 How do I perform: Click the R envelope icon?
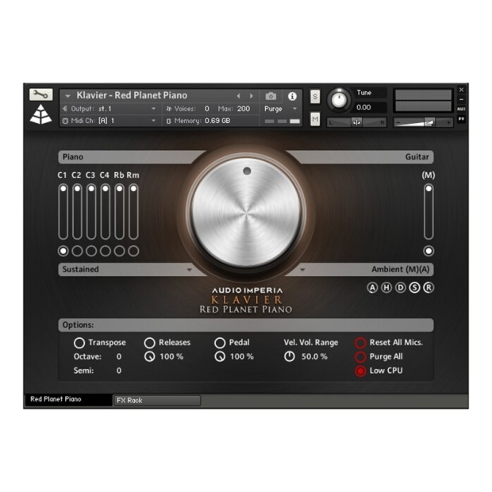pyautogui.click(x=429, y=287)
